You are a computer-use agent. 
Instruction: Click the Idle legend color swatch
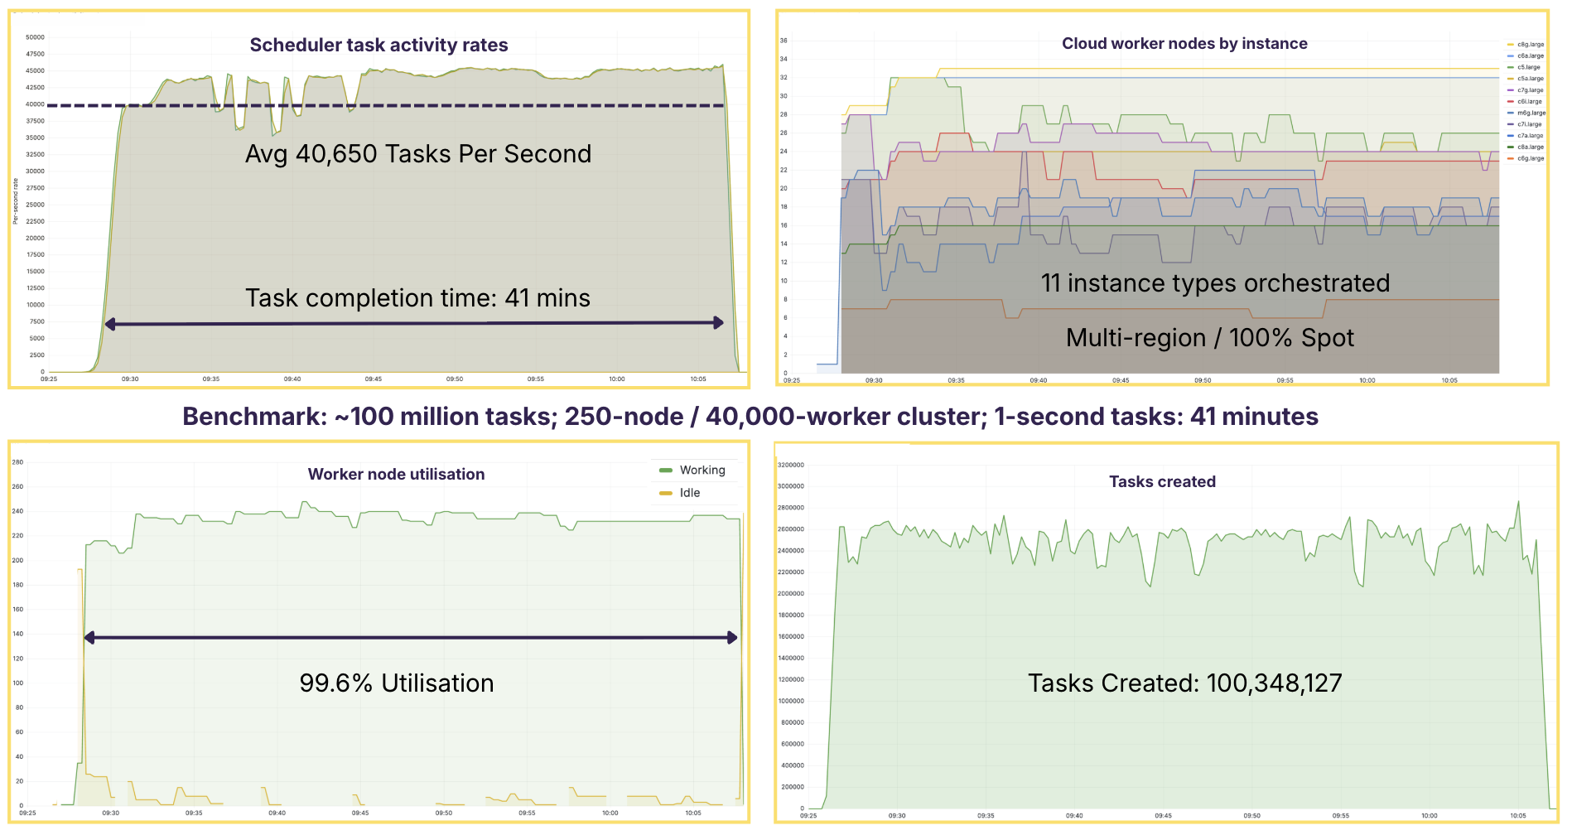(666, 493)
